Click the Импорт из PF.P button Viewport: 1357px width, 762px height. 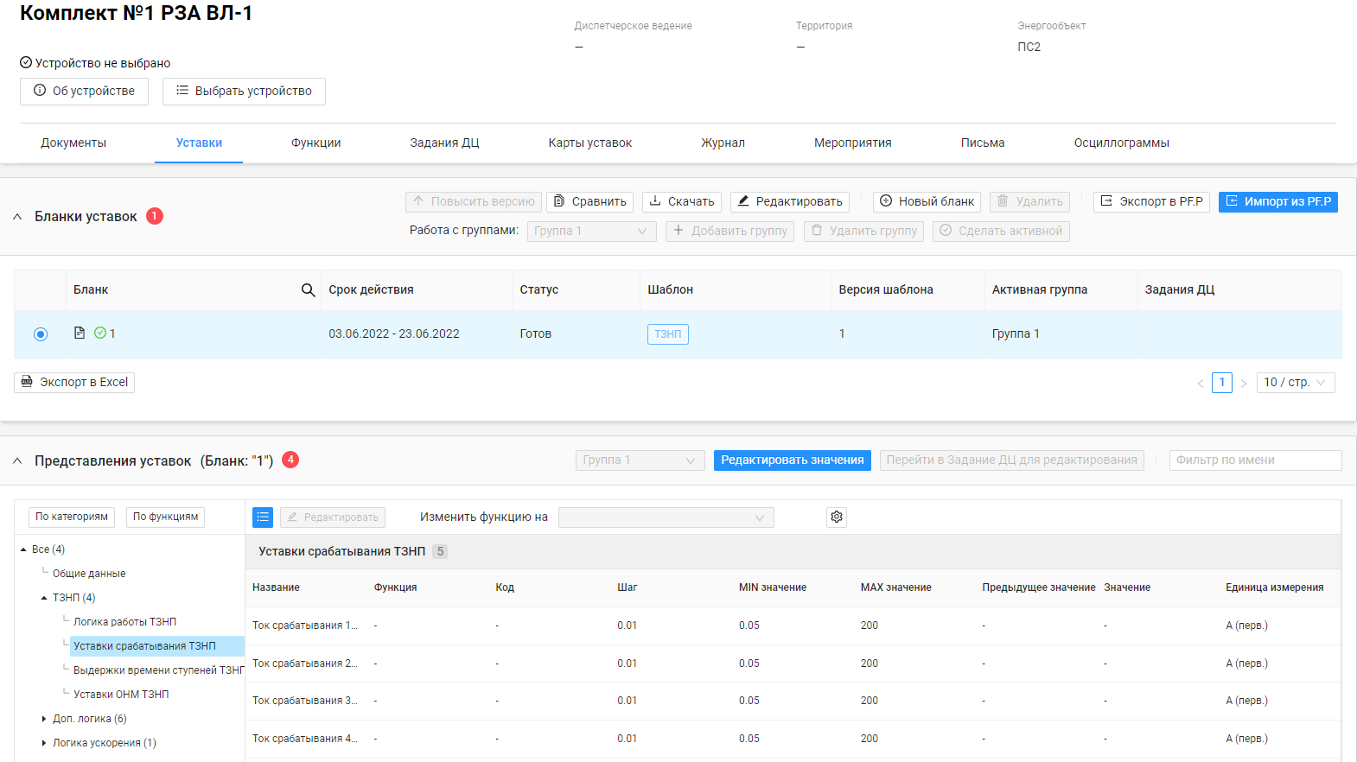coord(1278,202)
